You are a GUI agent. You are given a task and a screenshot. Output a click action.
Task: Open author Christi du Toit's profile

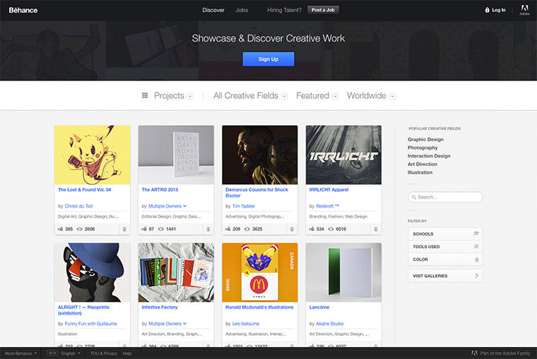78,206
